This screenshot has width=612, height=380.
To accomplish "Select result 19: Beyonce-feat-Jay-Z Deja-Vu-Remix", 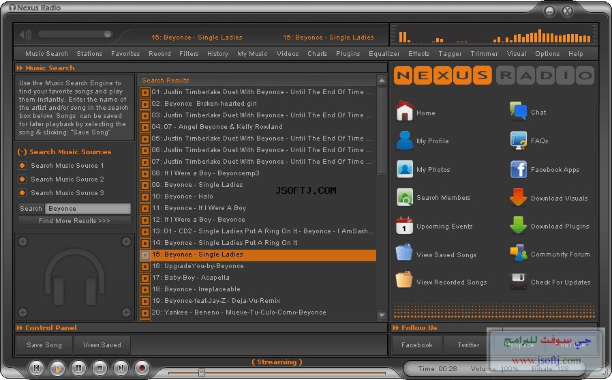I will [258, 301].
